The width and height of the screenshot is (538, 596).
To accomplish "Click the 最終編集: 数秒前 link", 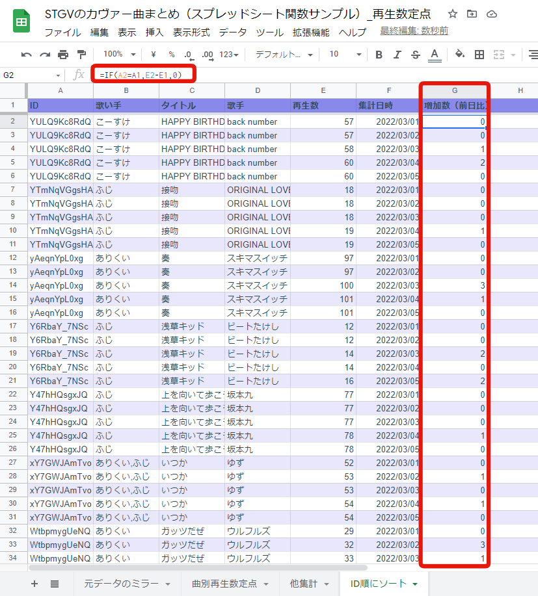I will [414, 31].
